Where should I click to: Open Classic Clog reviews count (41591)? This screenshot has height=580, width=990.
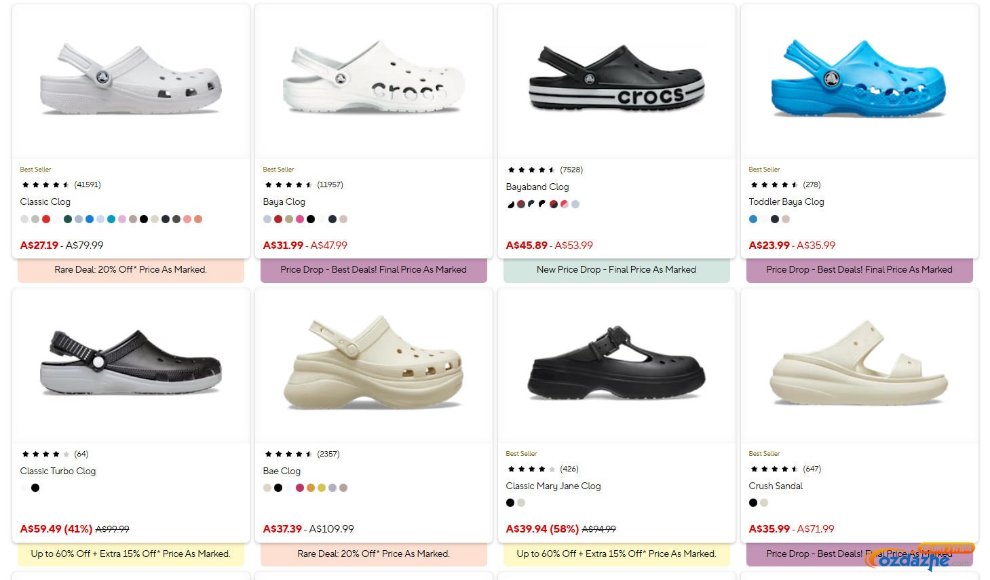pos(88,185)
